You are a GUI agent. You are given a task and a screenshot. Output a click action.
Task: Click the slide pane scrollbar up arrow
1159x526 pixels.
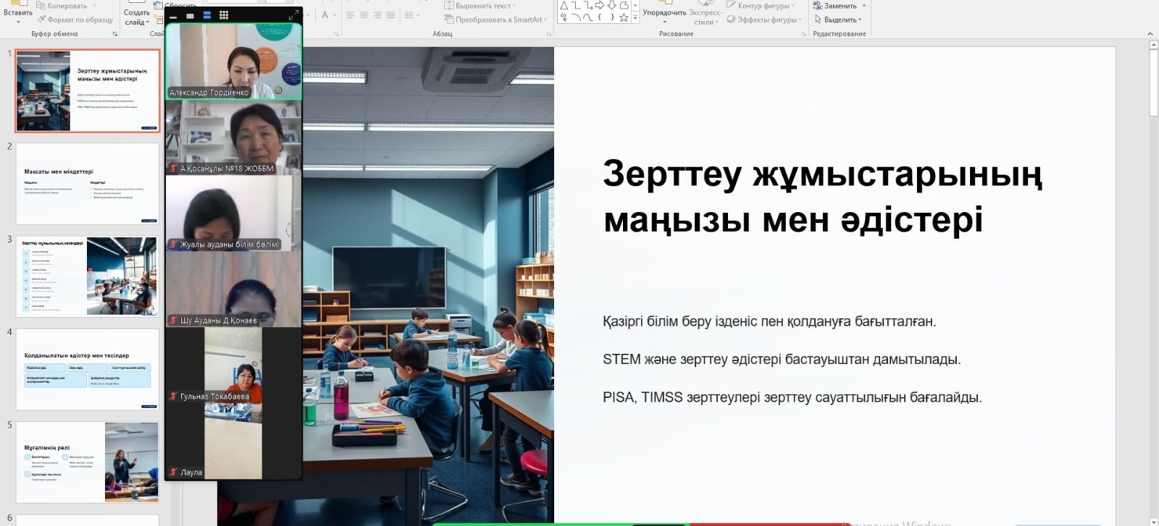click(x=1154, y=45)
